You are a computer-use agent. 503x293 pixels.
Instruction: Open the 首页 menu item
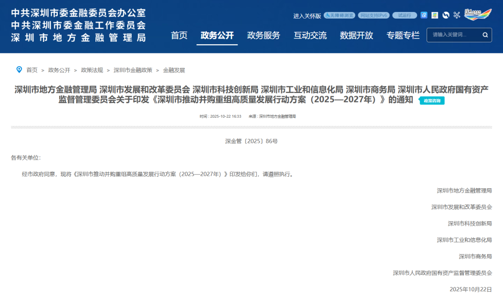point(179,35)
